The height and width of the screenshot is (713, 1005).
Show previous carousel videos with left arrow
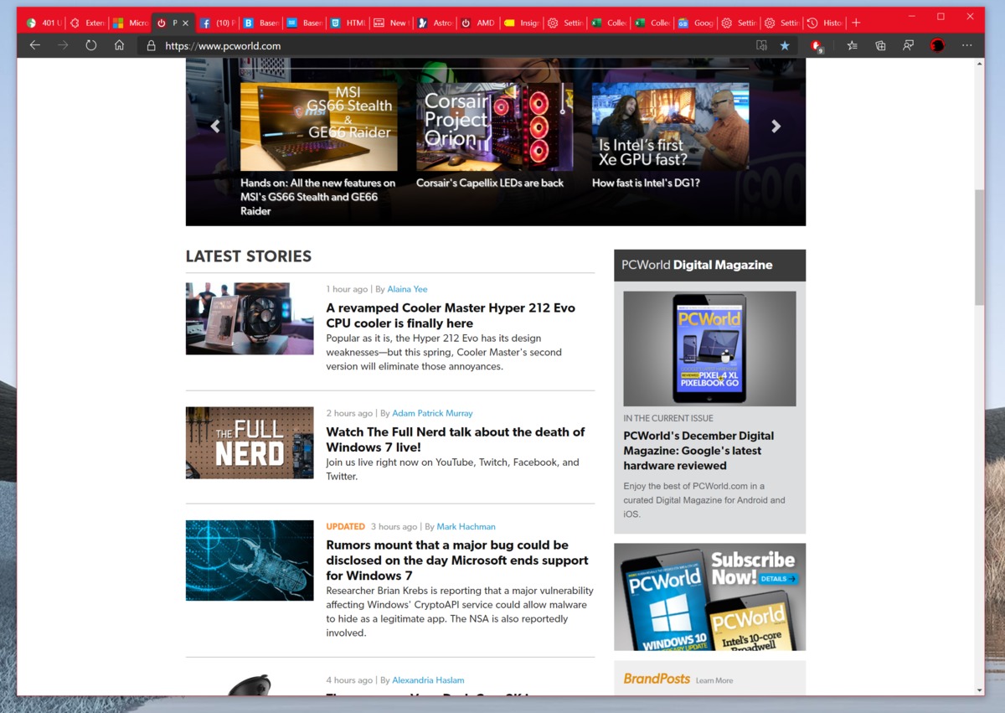pyautogui.click(x=215, y=127)
